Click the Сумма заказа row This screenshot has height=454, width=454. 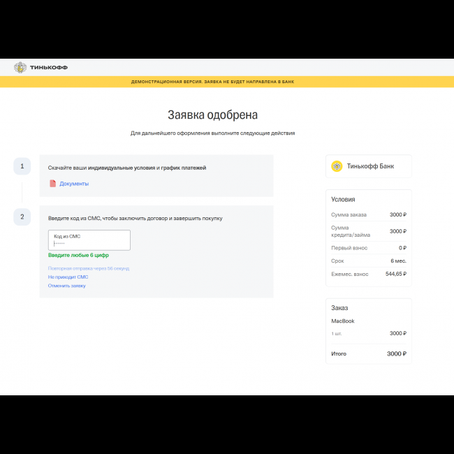coord(368,214)
